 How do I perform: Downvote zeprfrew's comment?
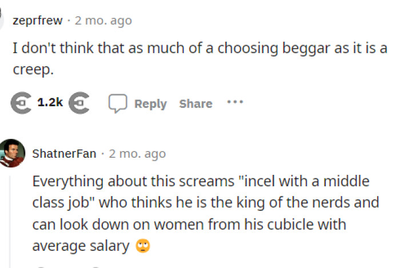[78, 103]
